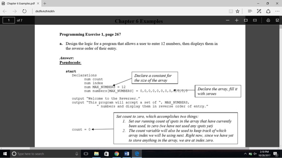Fit PDF page to window
The height and width of the screenshot is (158, 282).
[x=246, y=20]
